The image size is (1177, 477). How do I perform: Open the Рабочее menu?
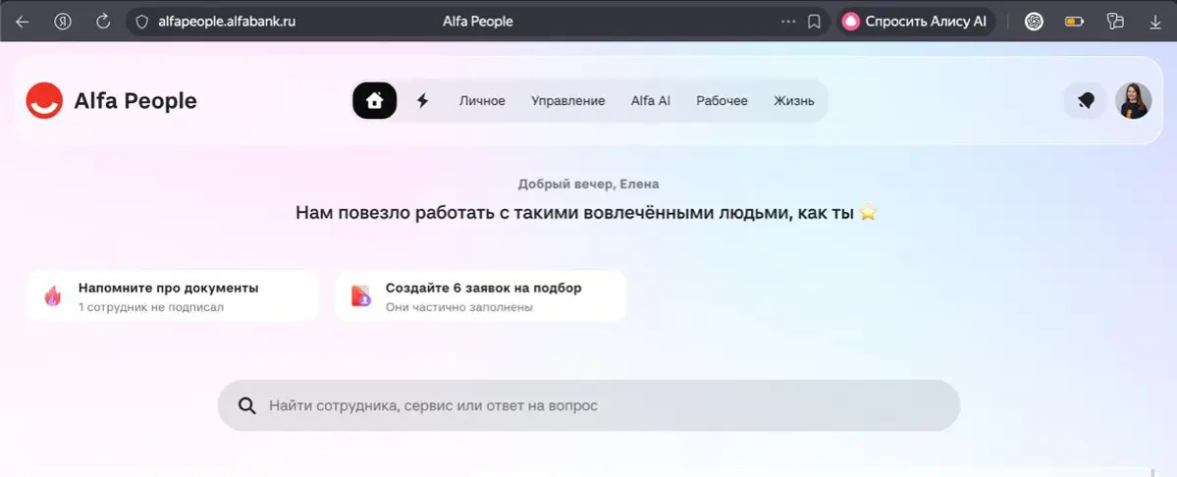(x=722, y=100)
